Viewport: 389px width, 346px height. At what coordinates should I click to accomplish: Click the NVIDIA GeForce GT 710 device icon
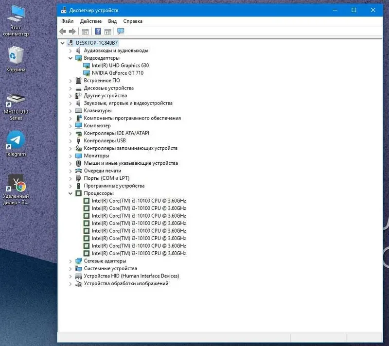pos(87,73)
